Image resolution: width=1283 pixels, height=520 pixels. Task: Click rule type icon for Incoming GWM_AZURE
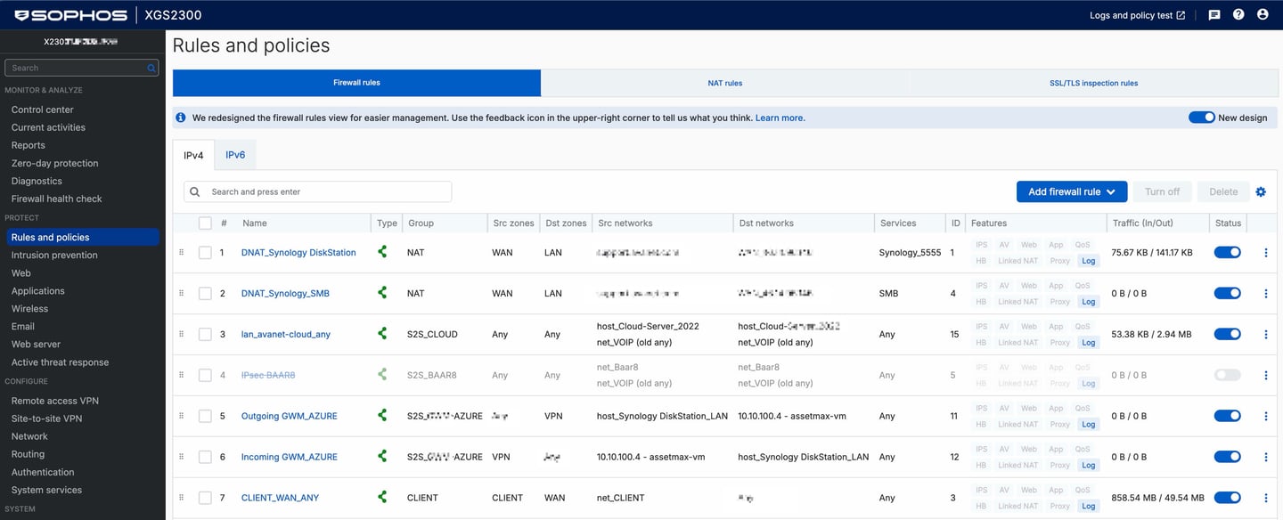382,457
